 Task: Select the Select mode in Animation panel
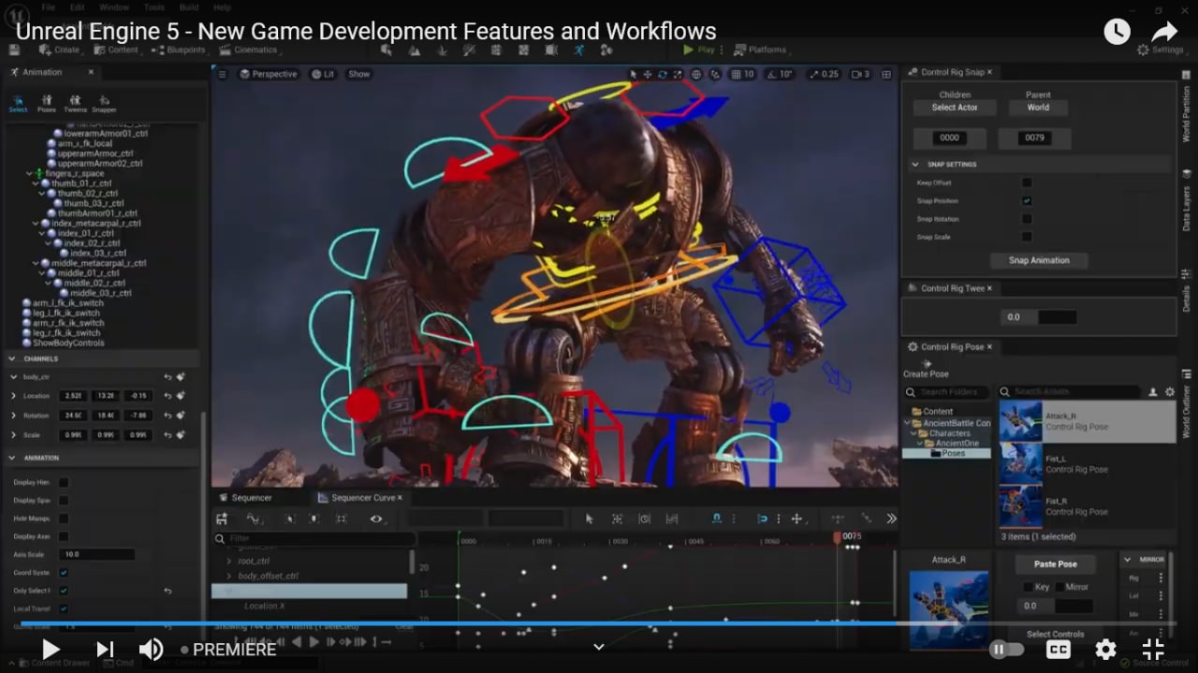[19, 104]
